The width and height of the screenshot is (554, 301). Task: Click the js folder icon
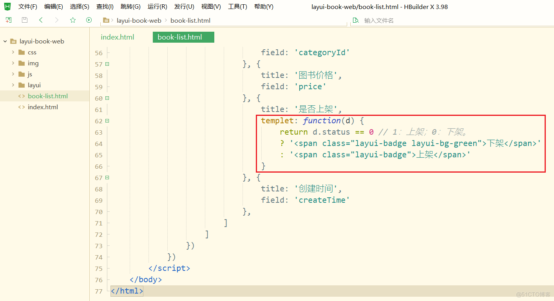tap(22, 74)
